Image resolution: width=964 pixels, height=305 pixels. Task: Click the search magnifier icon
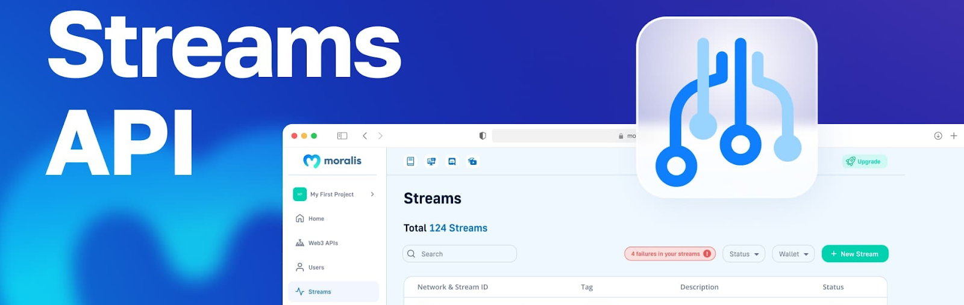(411, 254)
